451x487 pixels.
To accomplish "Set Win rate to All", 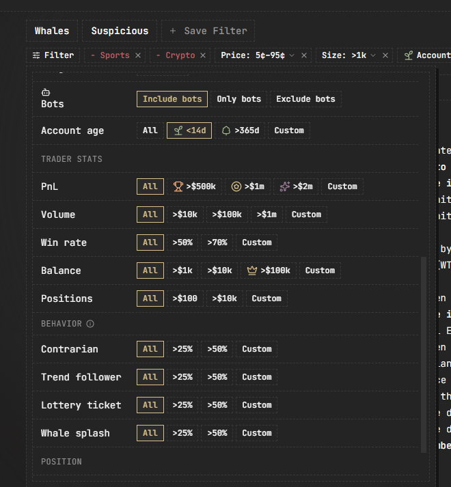I will click(x=150, y=242).
